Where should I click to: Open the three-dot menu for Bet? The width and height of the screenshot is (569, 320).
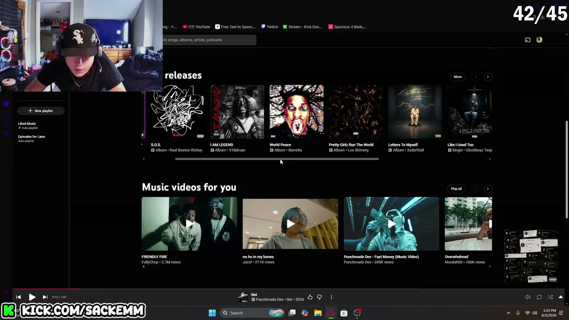[331, 297]
